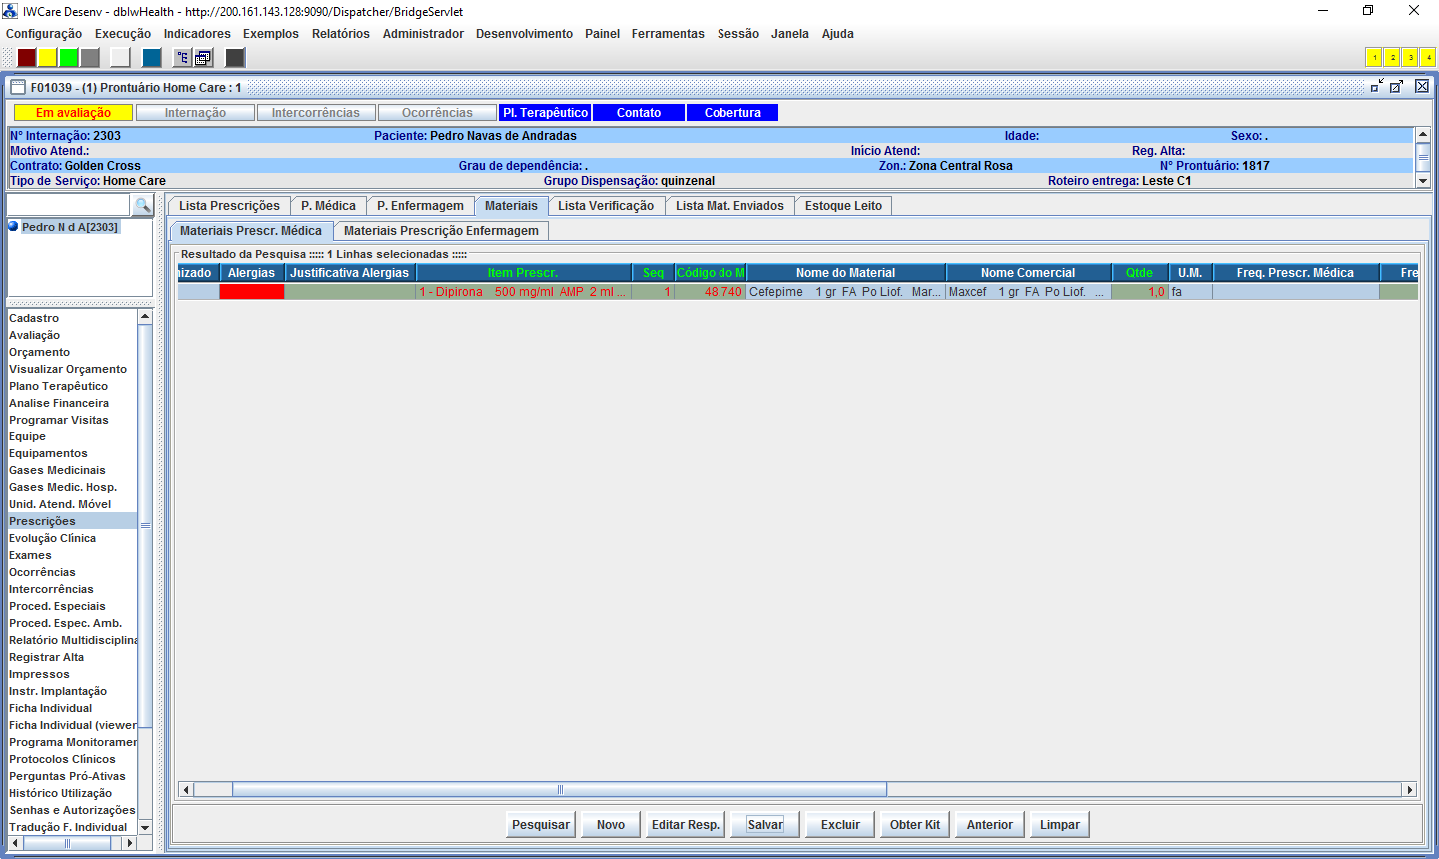
Task: Switch to the P. Enfermagem tab
Action: [420, 206]
